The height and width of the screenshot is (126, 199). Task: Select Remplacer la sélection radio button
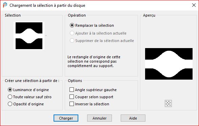click(x=72, y=25)
